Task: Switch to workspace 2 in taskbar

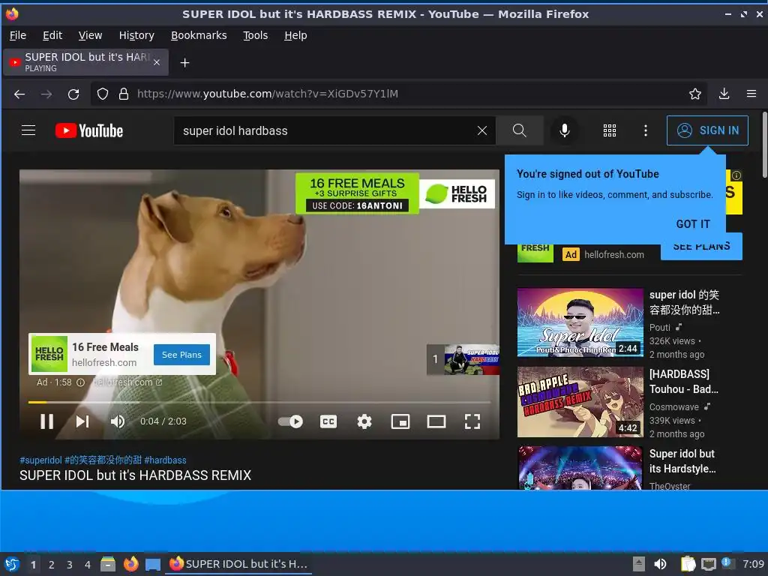Action: 52,565
